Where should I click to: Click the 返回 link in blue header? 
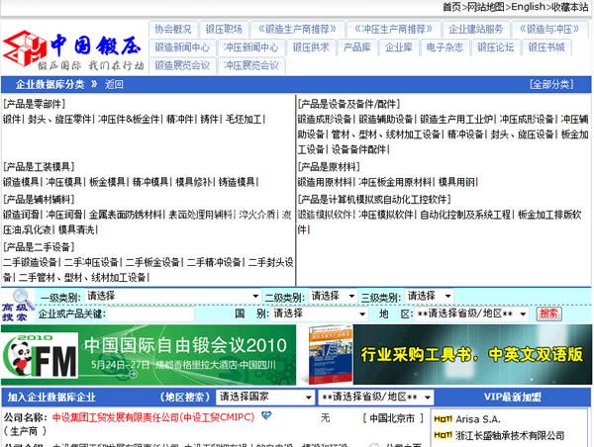pos(115,84)
